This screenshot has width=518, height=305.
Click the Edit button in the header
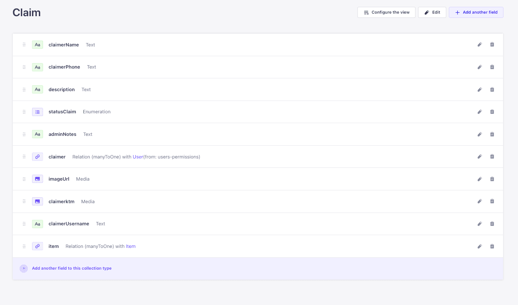point(432,12)
